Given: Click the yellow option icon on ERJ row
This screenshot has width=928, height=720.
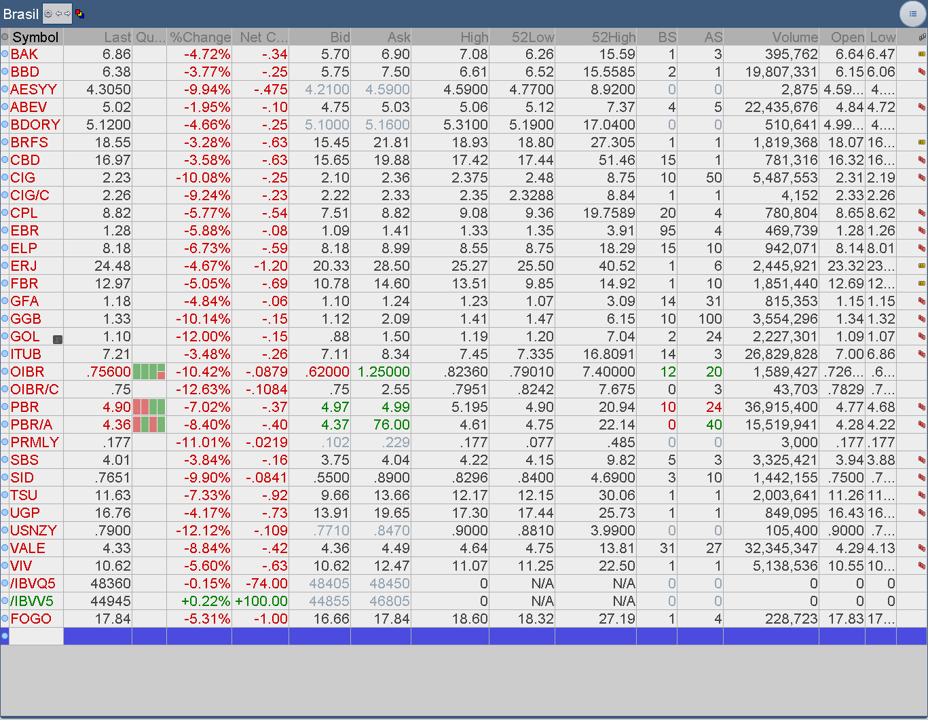Looking at the screenshot, I should (x=922, y=266).
